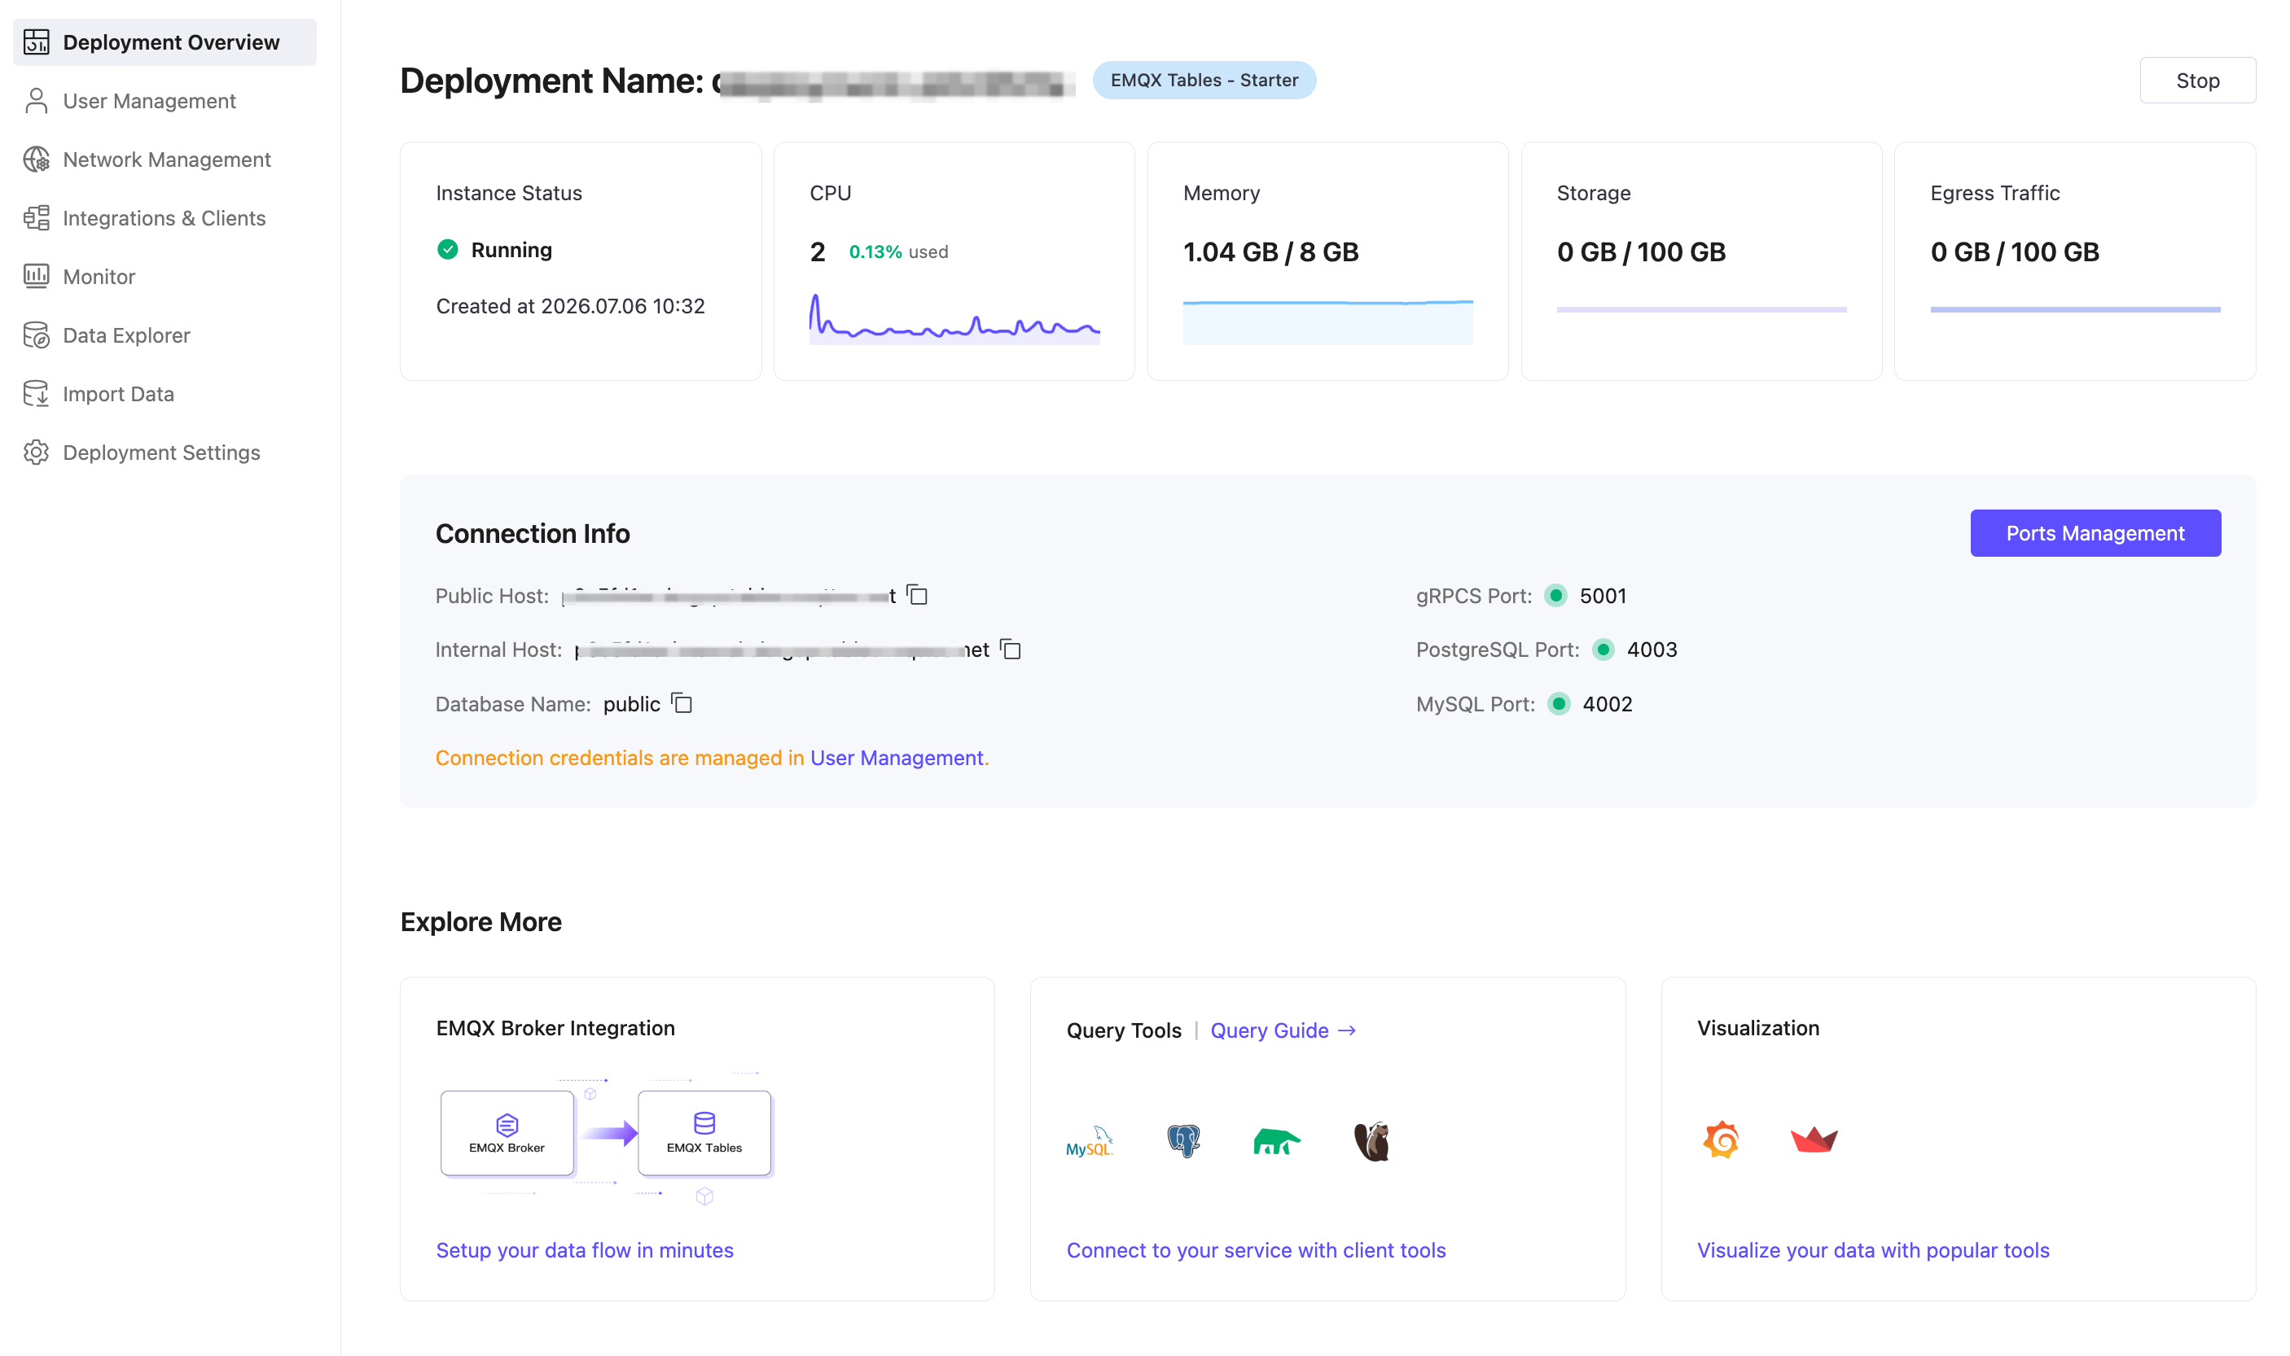The width and height of the screenshot is (2290, 1356).
Task: Go to Integrations & Clients page
Action: pyautogui.click(x=165, y=217)
